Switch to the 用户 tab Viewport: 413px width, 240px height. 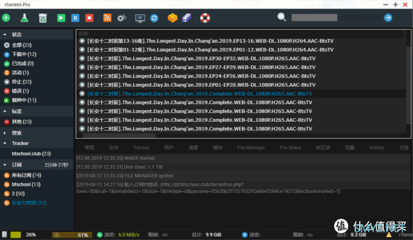169,148
